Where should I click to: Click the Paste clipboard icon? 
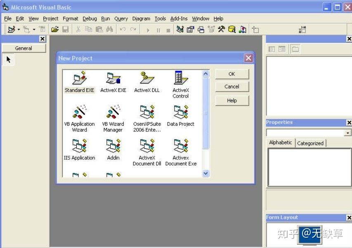[99, 29]
